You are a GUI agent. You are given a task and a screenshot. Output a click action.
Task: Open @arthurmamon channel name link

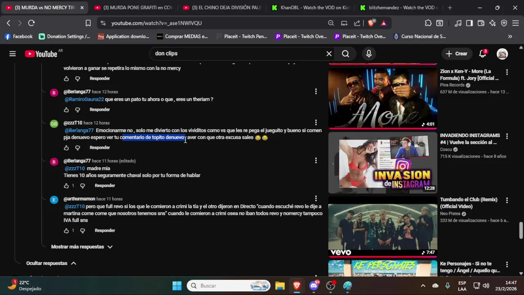(x=79, y=199)
